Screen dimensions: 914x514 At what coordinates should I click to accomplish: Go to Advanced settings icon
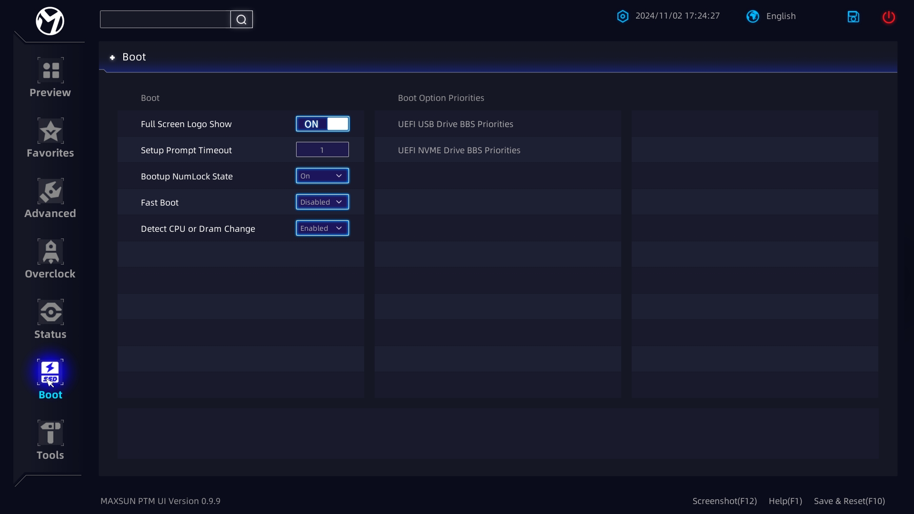tap(50, 191)
